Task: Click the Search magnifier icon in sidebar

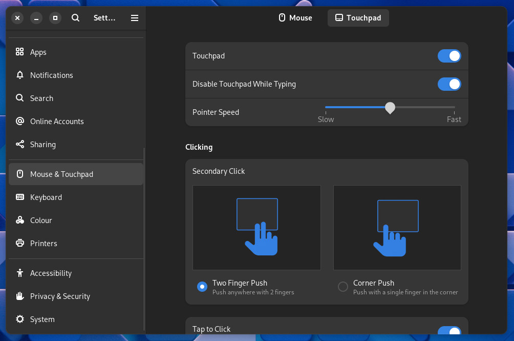Action: 19,98
